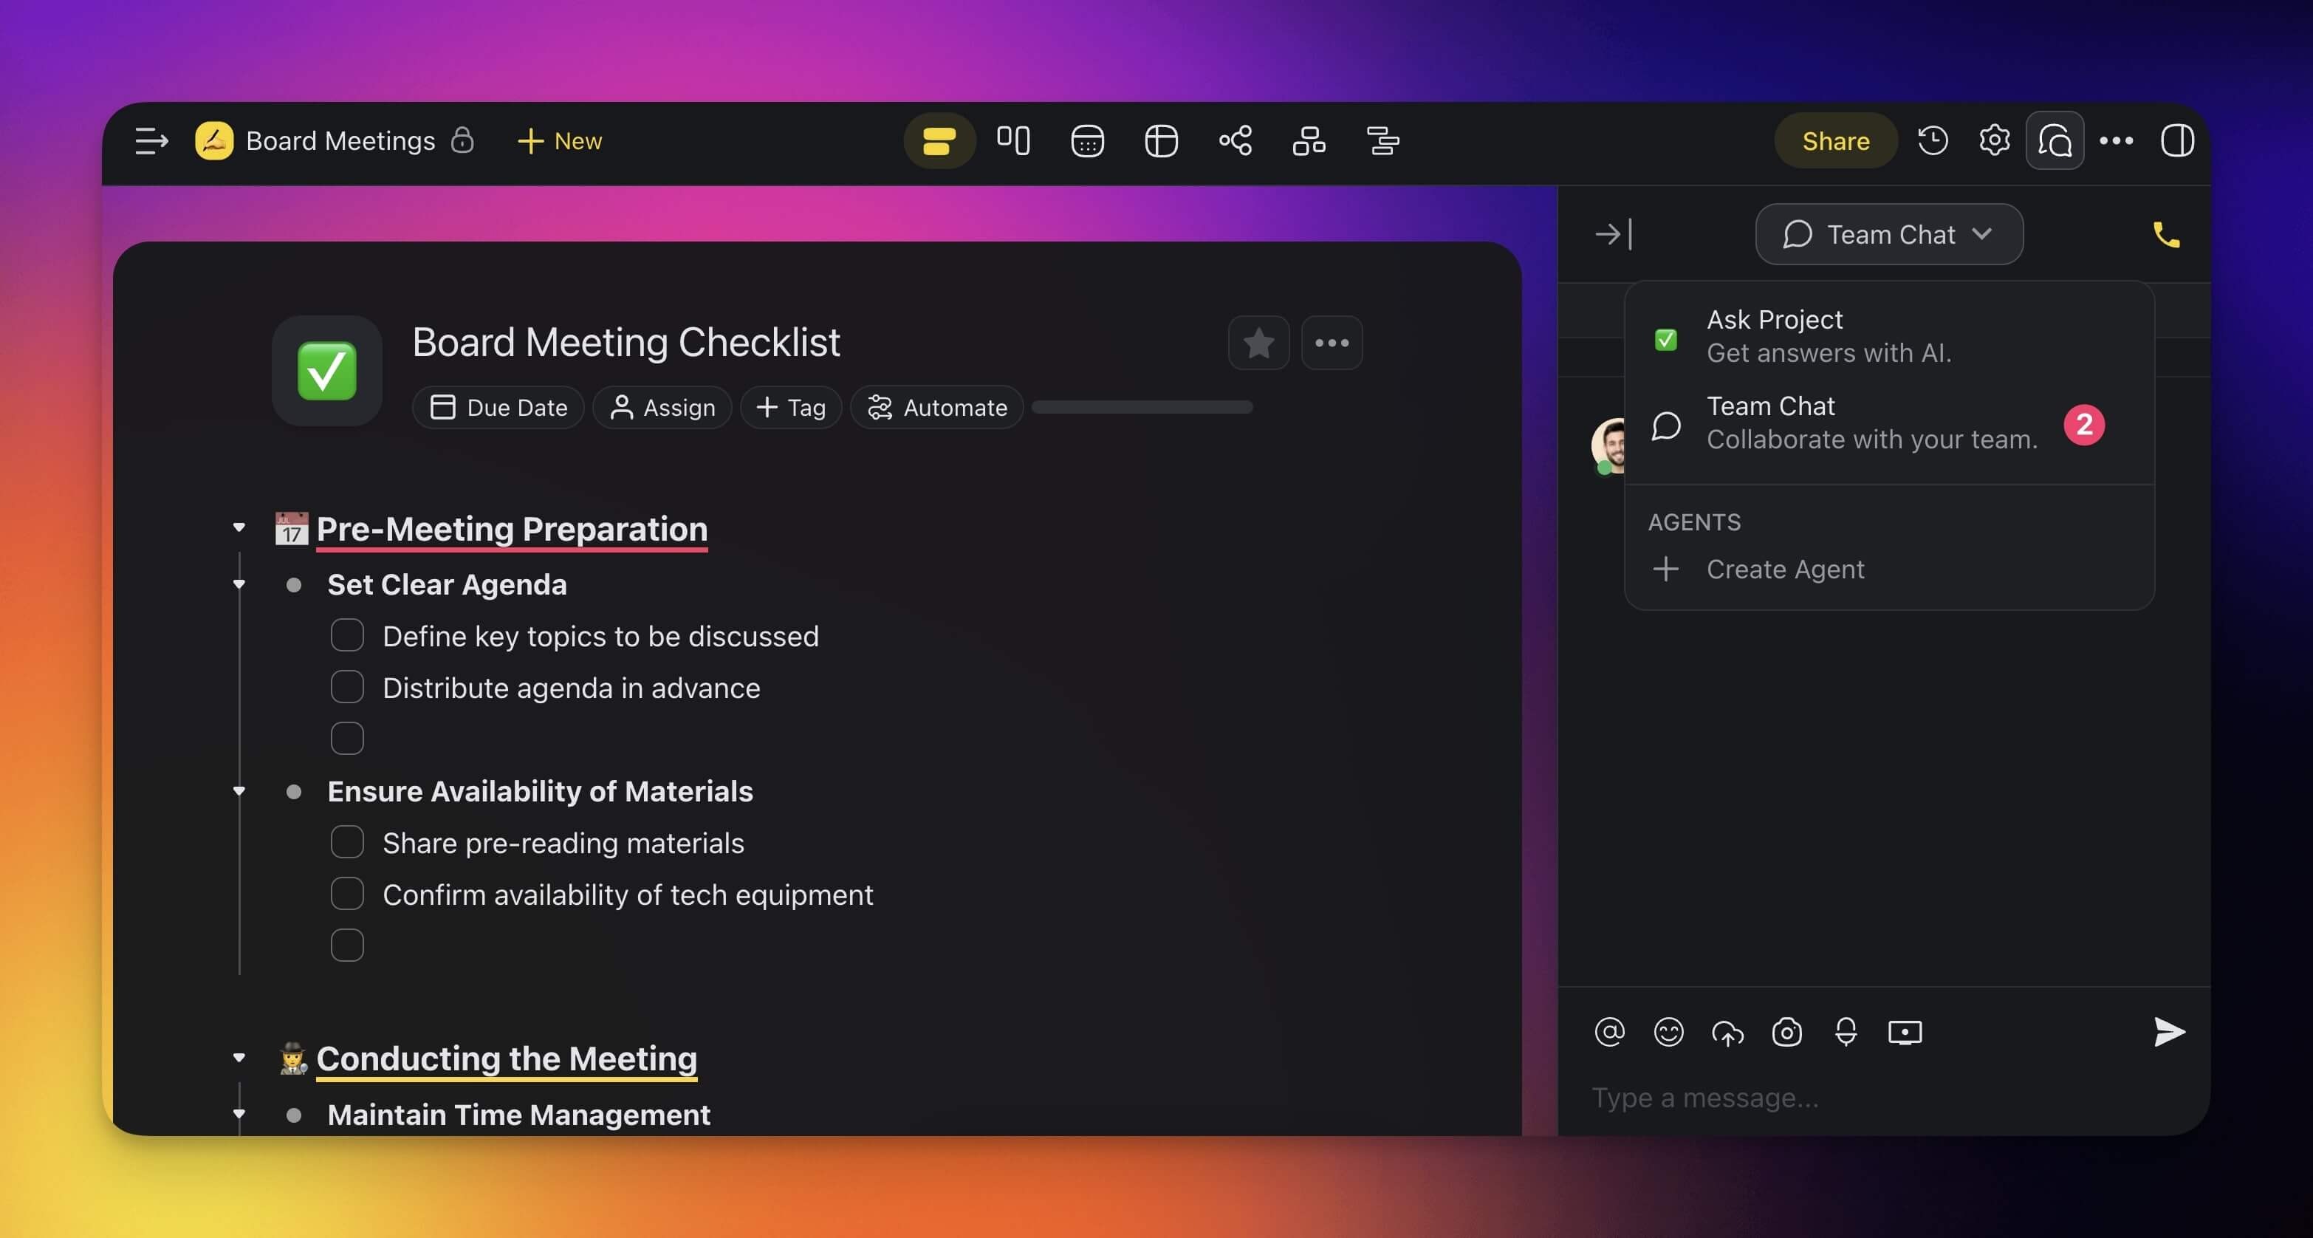Start a call with phone icon
The image size is (2313, 1238).
tap(2166, 234)
